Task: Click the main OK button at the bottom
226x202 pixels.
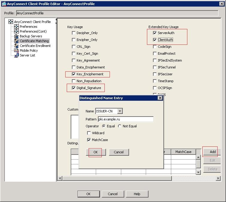Action: (x=89, y=194)
